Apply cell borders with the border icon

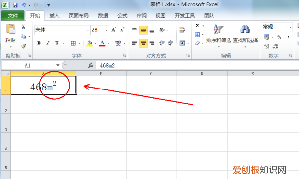click(x=73, y=43)
